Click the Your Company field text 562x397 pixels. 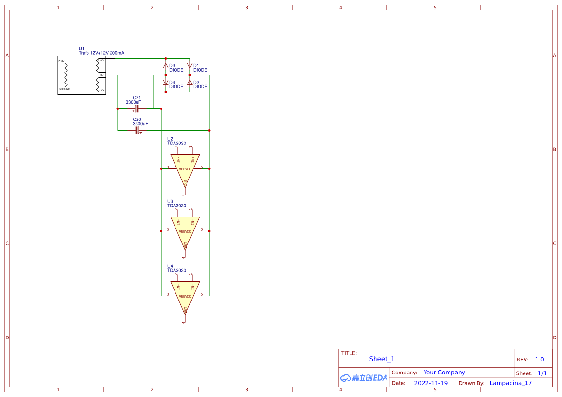(444, 372)
